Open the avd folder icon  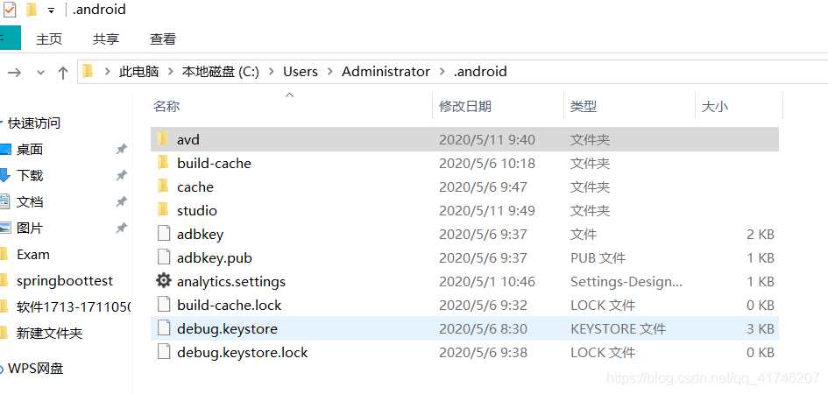[x=162, y=139]
